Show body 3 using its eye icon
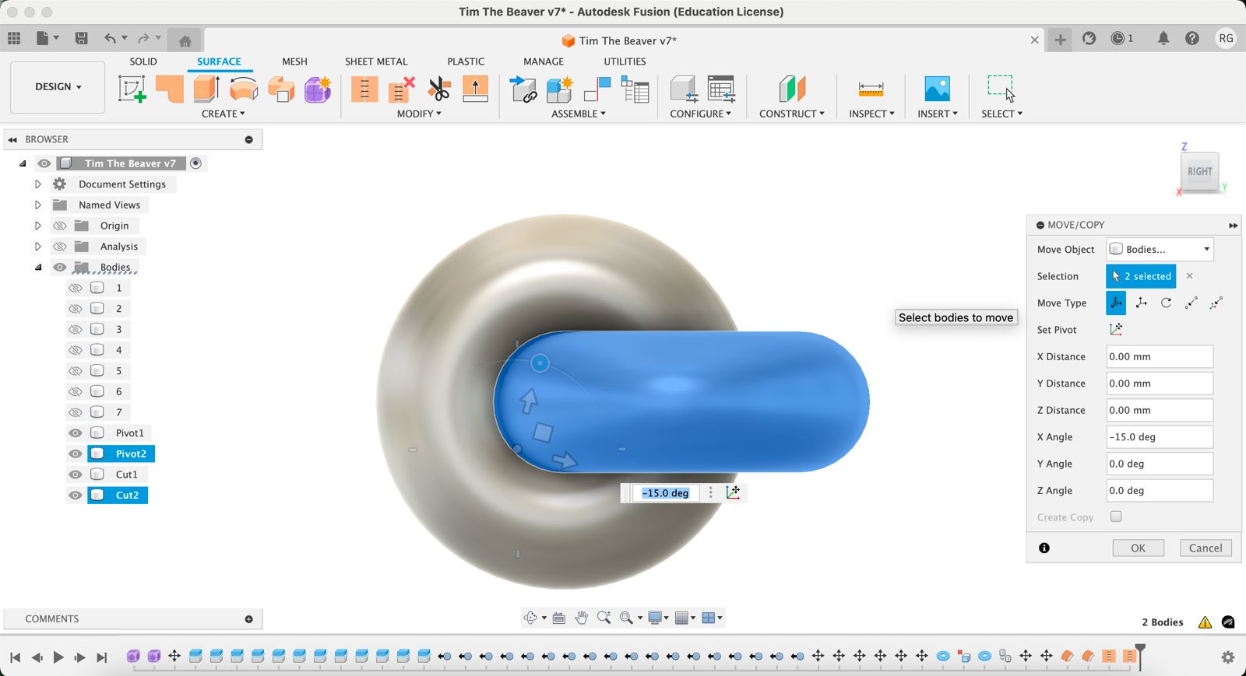Viewport: 1246px width, 676px height. point(76,330)
